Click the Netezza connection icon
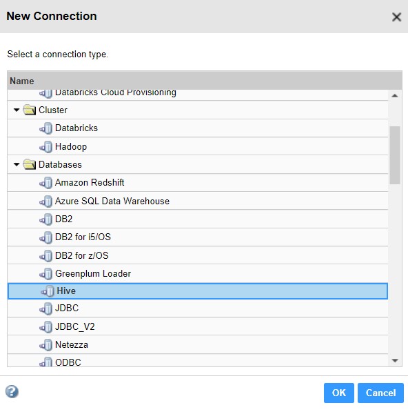The height and width of the screenshot is (412, 408). tap(46, 345)
